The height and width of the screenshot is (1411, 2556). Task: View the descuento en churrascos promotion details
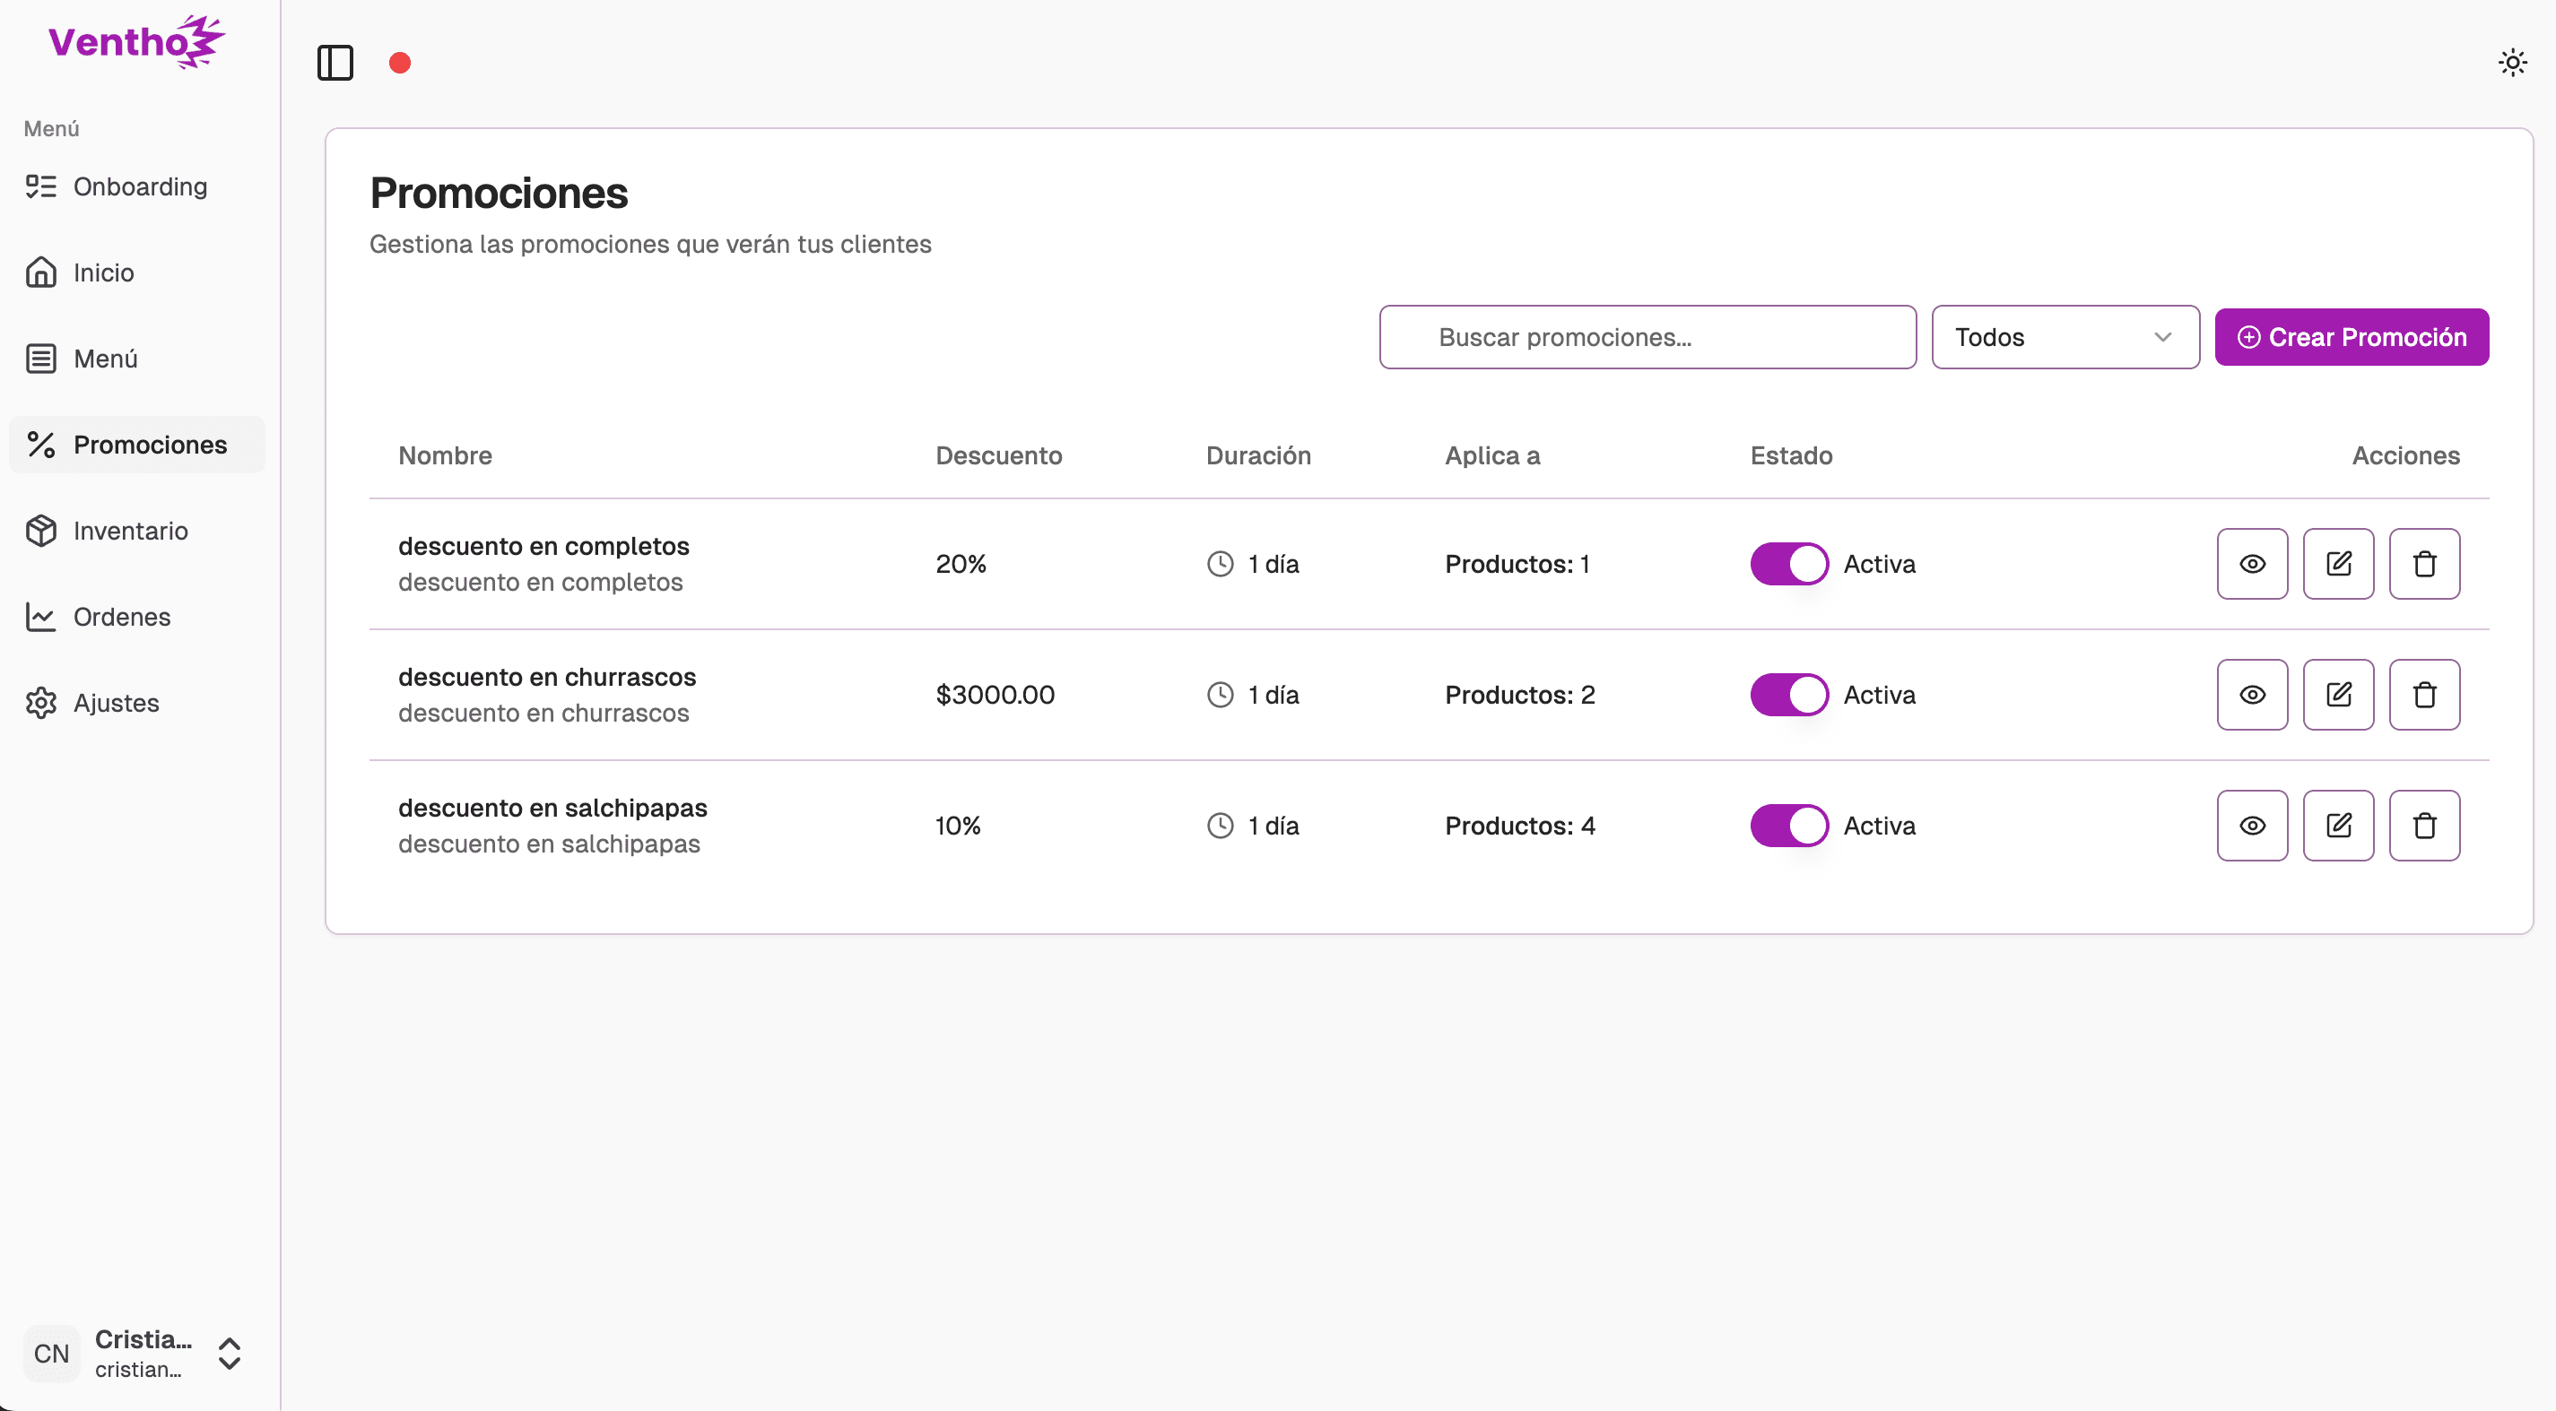click(2251, 694)
